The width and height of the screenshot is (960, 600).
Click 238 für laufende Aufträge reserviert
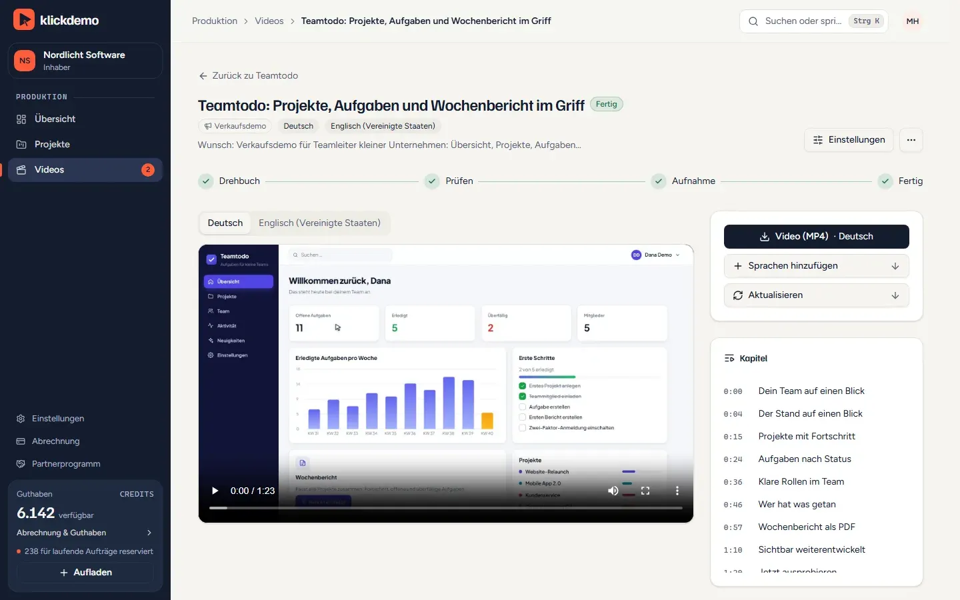[85, 551]
